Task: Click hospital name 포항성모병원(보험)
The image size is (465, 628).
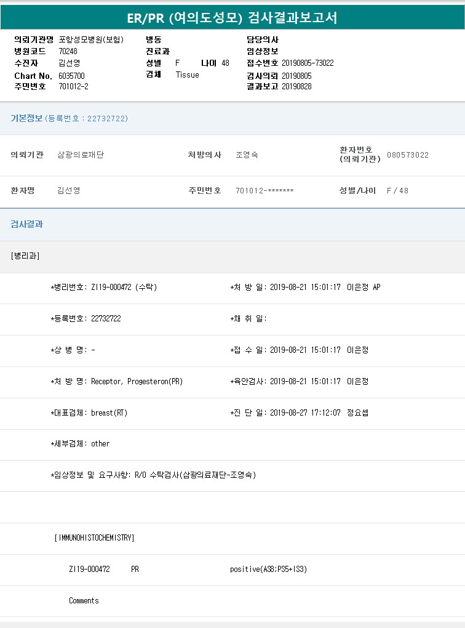Action: tap(91, 39)
